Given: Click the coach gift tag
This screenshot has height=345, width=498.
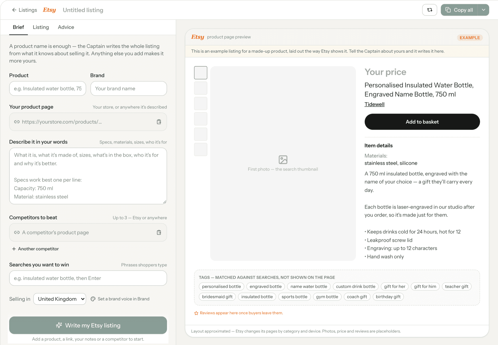Looking at the screenshot, I should pos(357,297).
